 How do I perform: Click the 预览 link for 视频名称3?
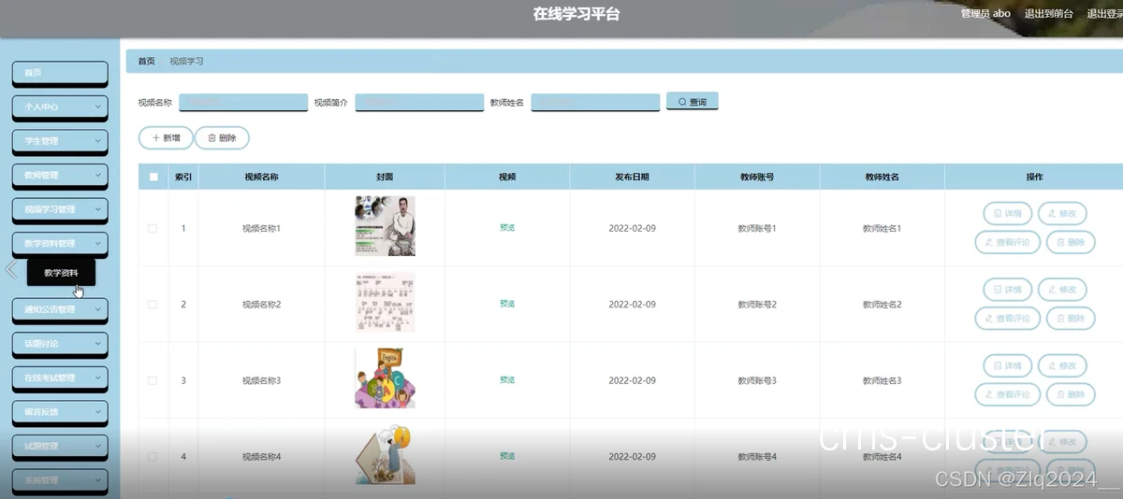tap(507, 380)
